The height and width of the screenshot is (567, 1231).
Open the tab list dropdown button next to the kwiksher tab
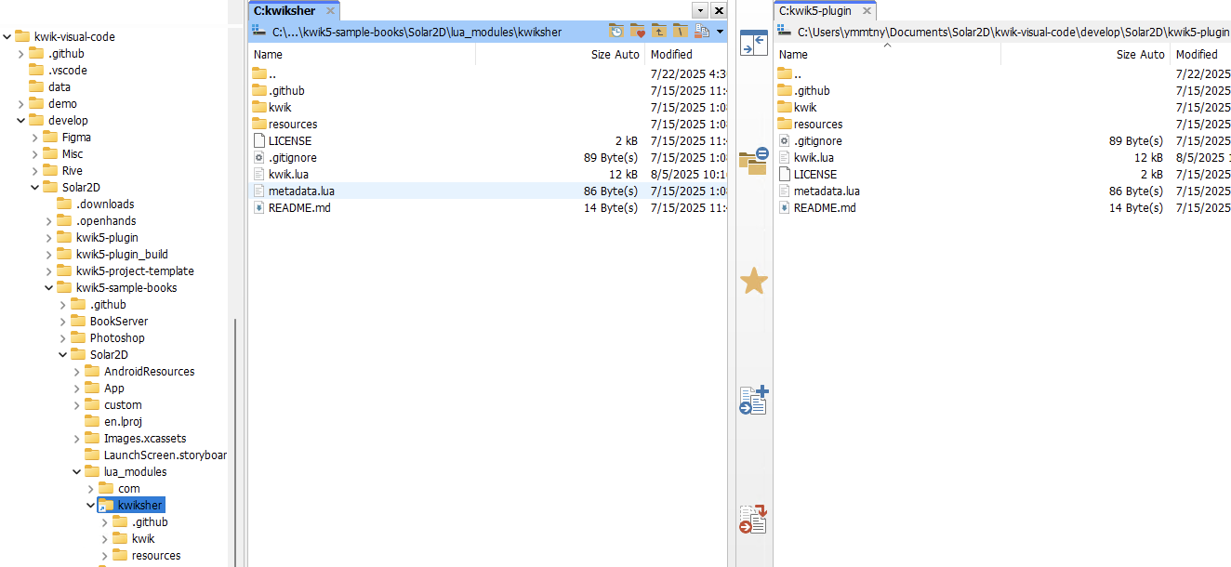coord(700,10)
